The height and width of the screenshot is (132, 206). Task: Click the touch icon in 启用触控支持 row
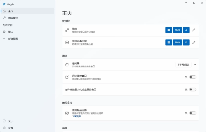click(x=67, y=113)
